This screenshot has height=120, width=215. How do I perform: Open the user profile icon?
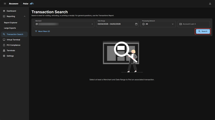click(210, 4)
